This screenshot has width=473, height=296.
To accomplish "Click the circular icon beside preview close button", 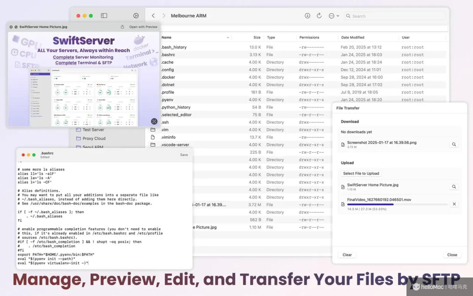I will (x=16, y=27).
